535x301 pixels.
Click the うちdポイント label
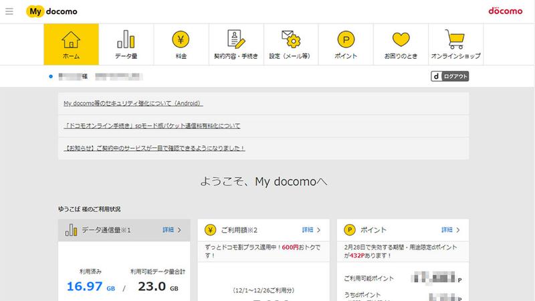coord(362,294)
